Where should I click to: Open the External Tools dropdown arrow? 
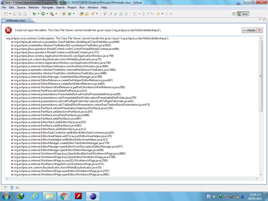pos(56,14)
